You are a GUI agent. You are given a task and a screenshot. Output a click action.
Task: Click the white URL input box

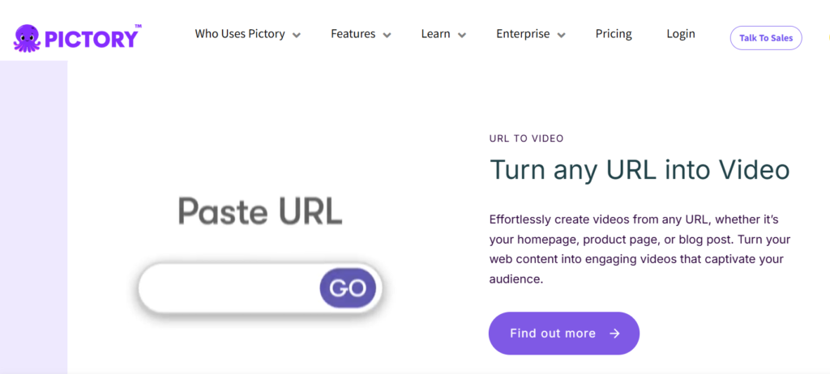[x=229, y=287]
